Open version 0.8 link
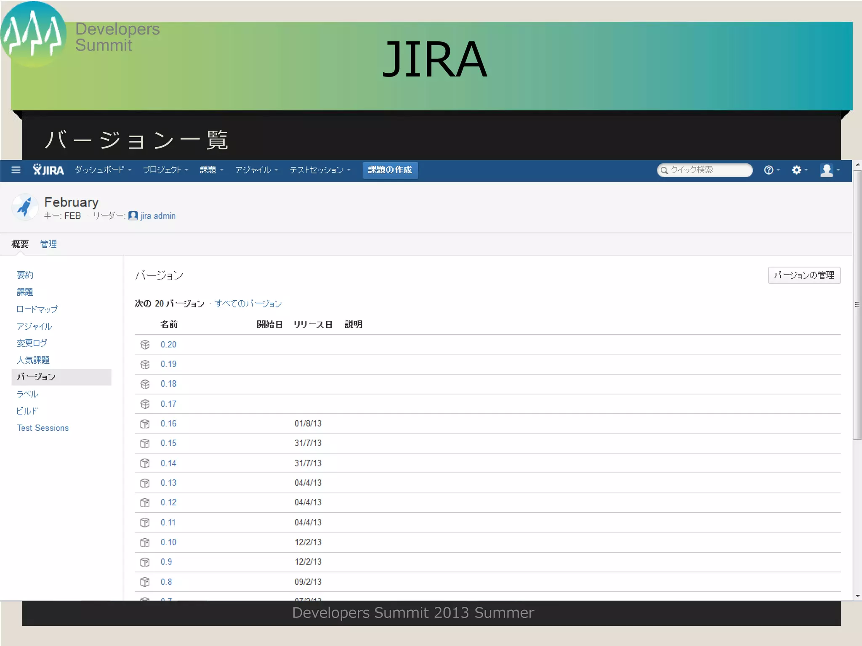Viewport: 862px width, 646px height. coord(166,582)
